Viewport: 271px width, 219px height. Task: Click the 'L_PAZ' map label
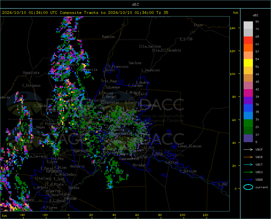[223, 184]
